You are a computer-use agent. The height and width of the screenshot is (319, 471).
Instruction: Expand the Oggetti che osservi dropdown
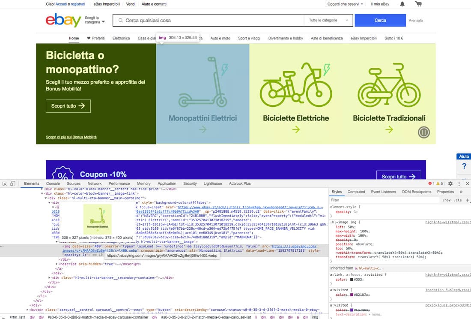coord(345,4)
